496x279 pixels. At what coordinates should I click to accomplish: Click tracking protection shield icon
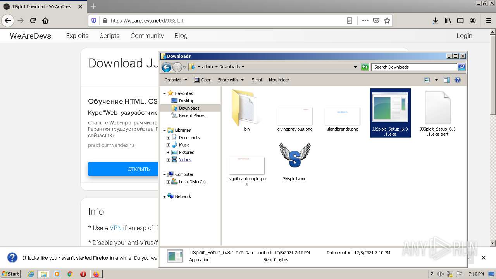click(94, 21)
